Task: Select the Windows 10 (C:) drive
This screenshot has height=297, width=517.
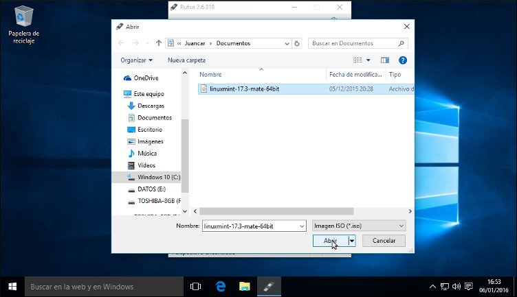Action: coord(153,177)
